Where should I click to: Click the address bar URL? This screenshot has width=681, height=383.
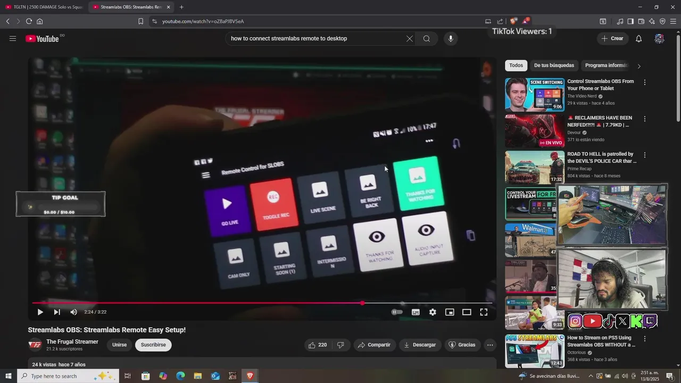[203, 21]
